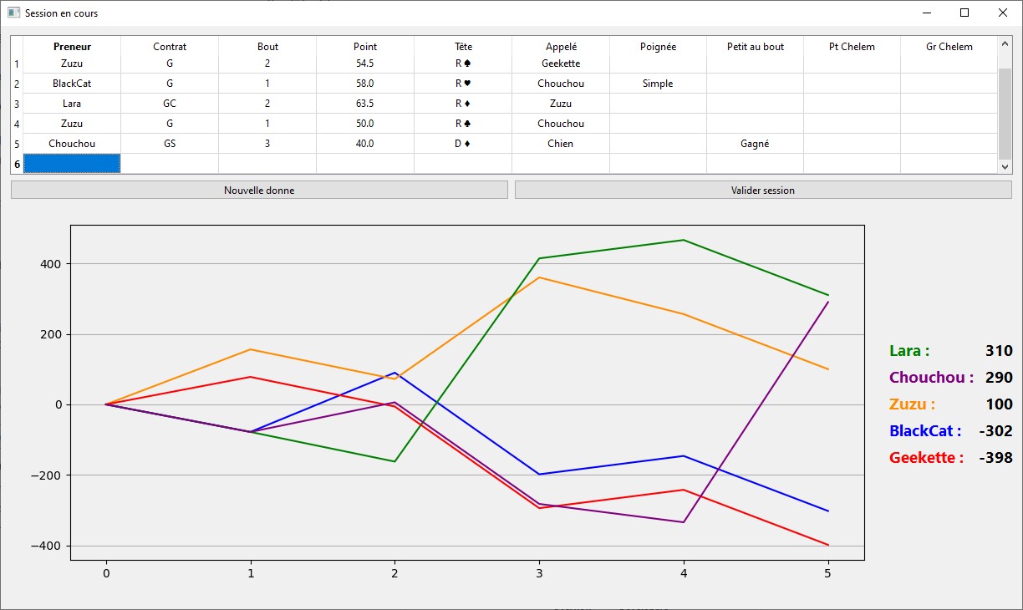1023x610 pixels.
Task: Select the Simple cell under Poignée
Action: [x=658, y=84]
